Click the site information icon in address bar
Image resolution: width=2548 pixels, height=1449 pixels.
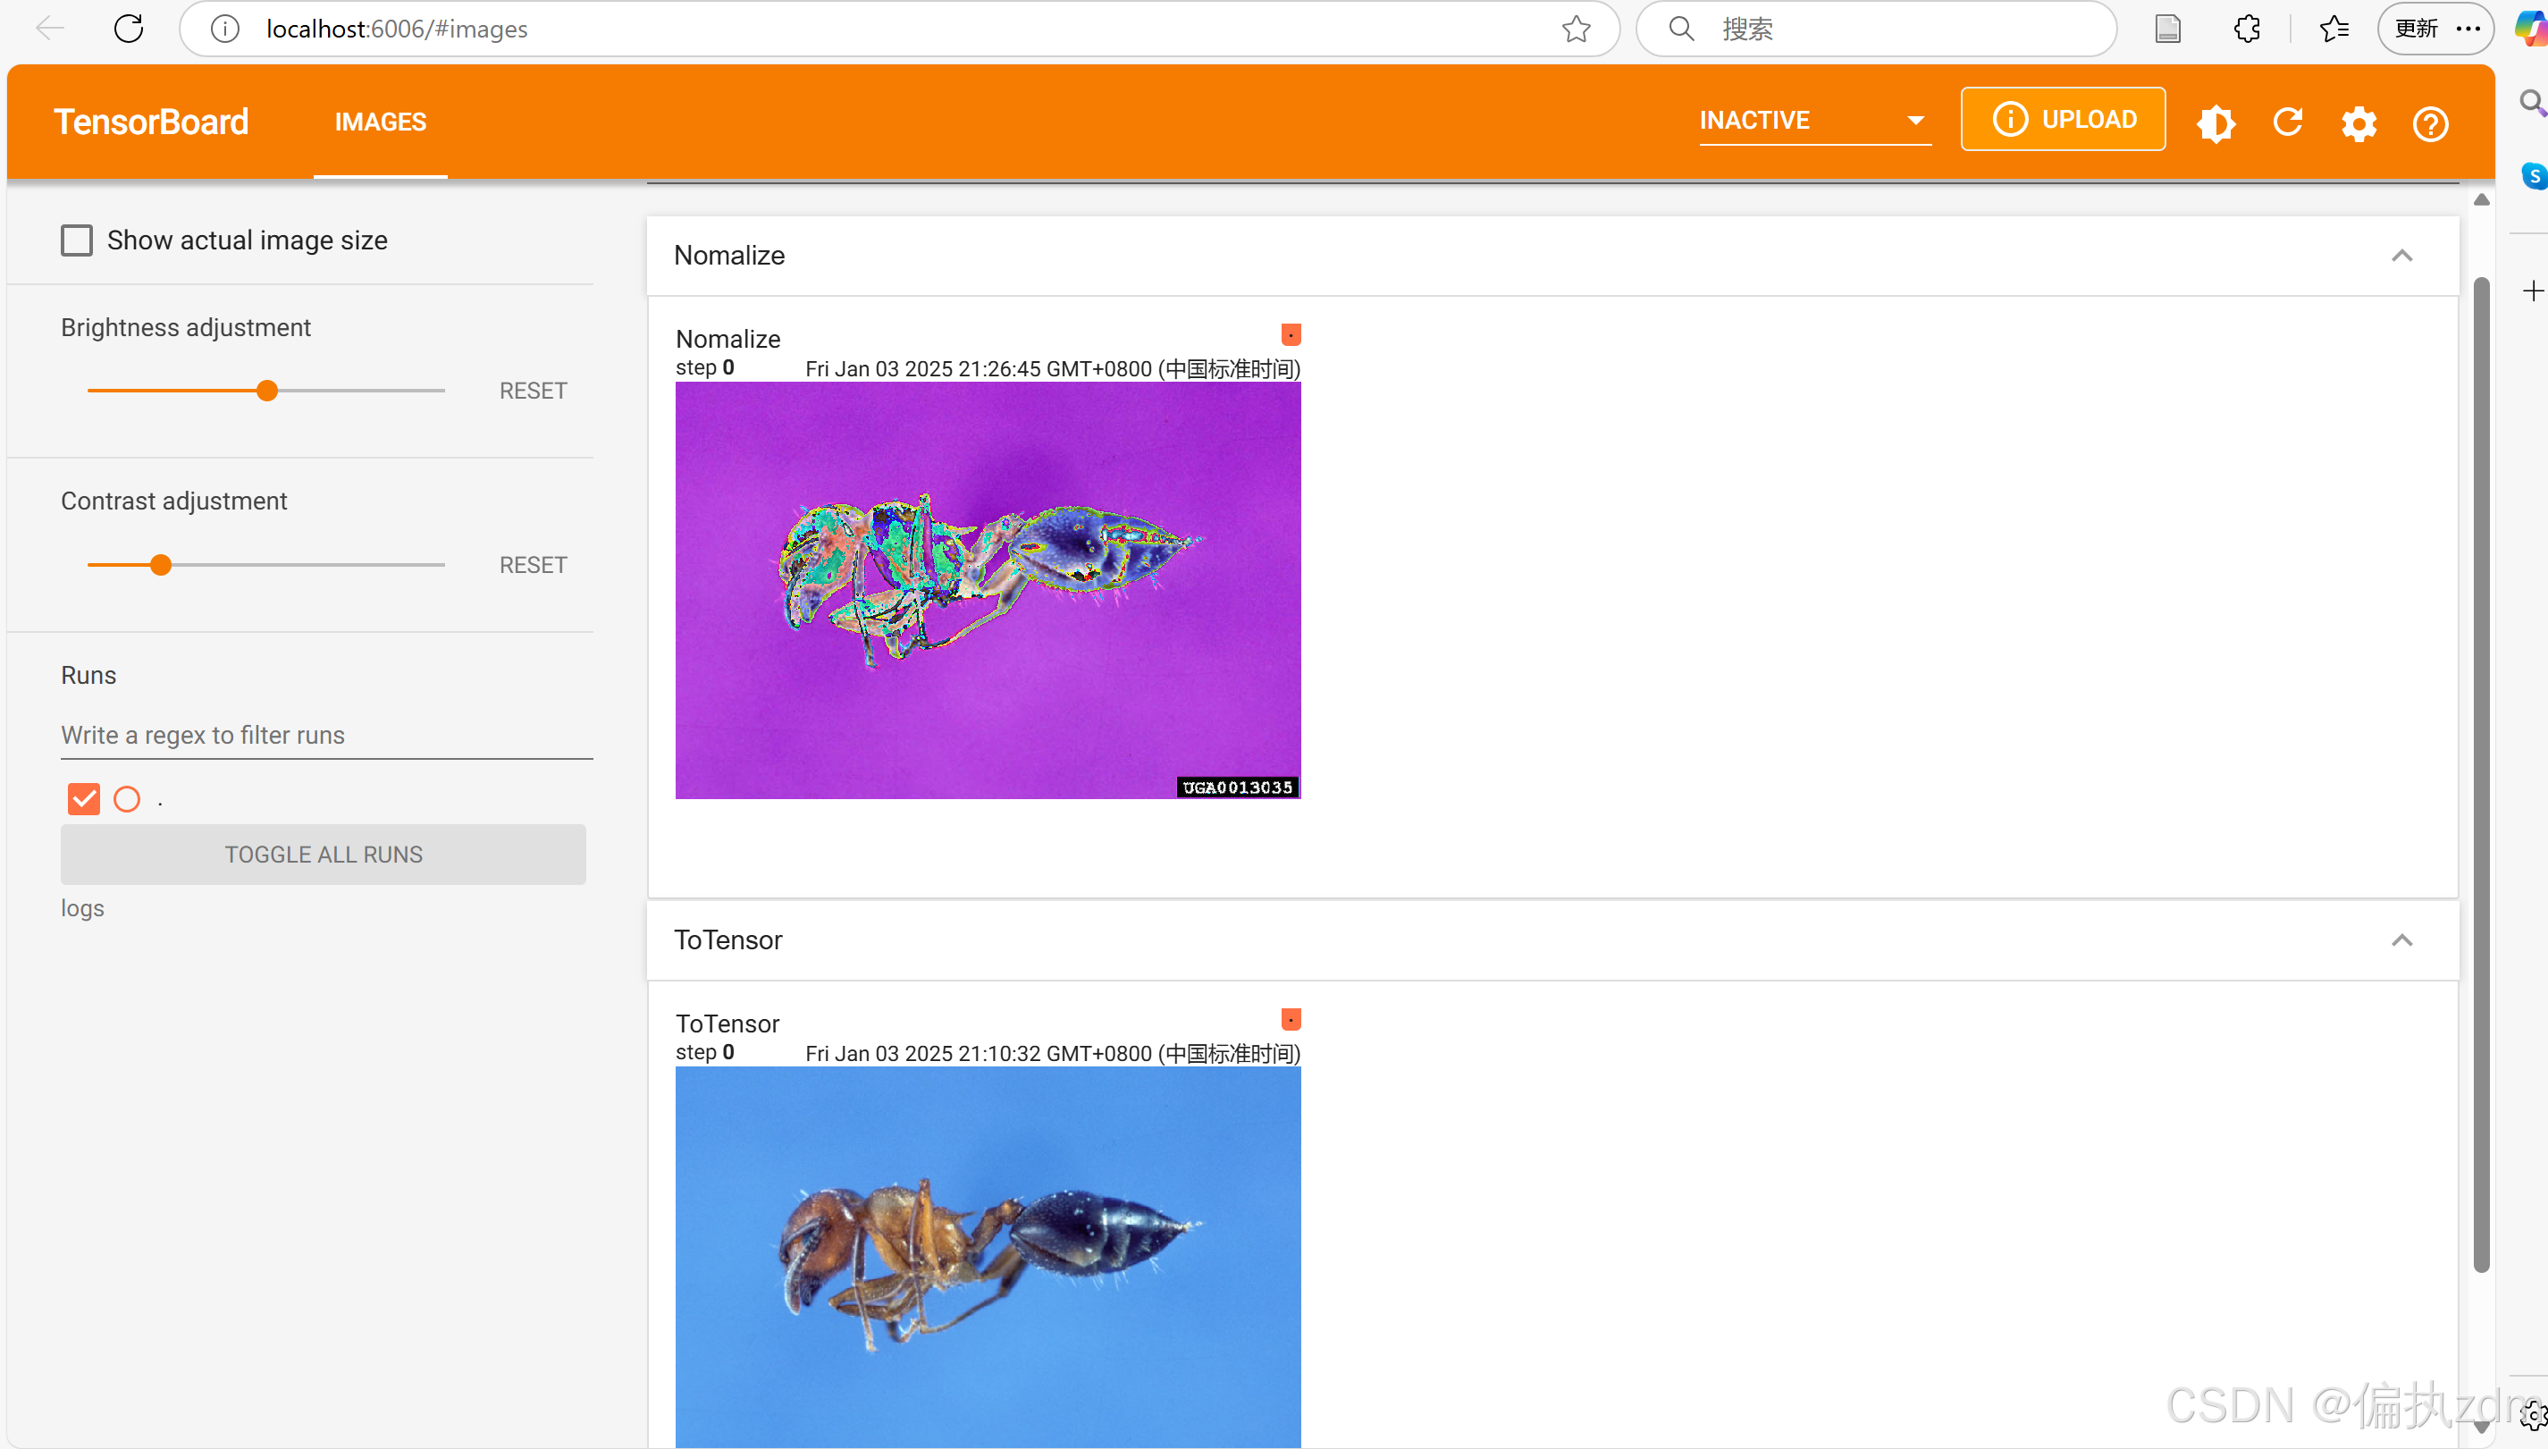coord(226,29)
